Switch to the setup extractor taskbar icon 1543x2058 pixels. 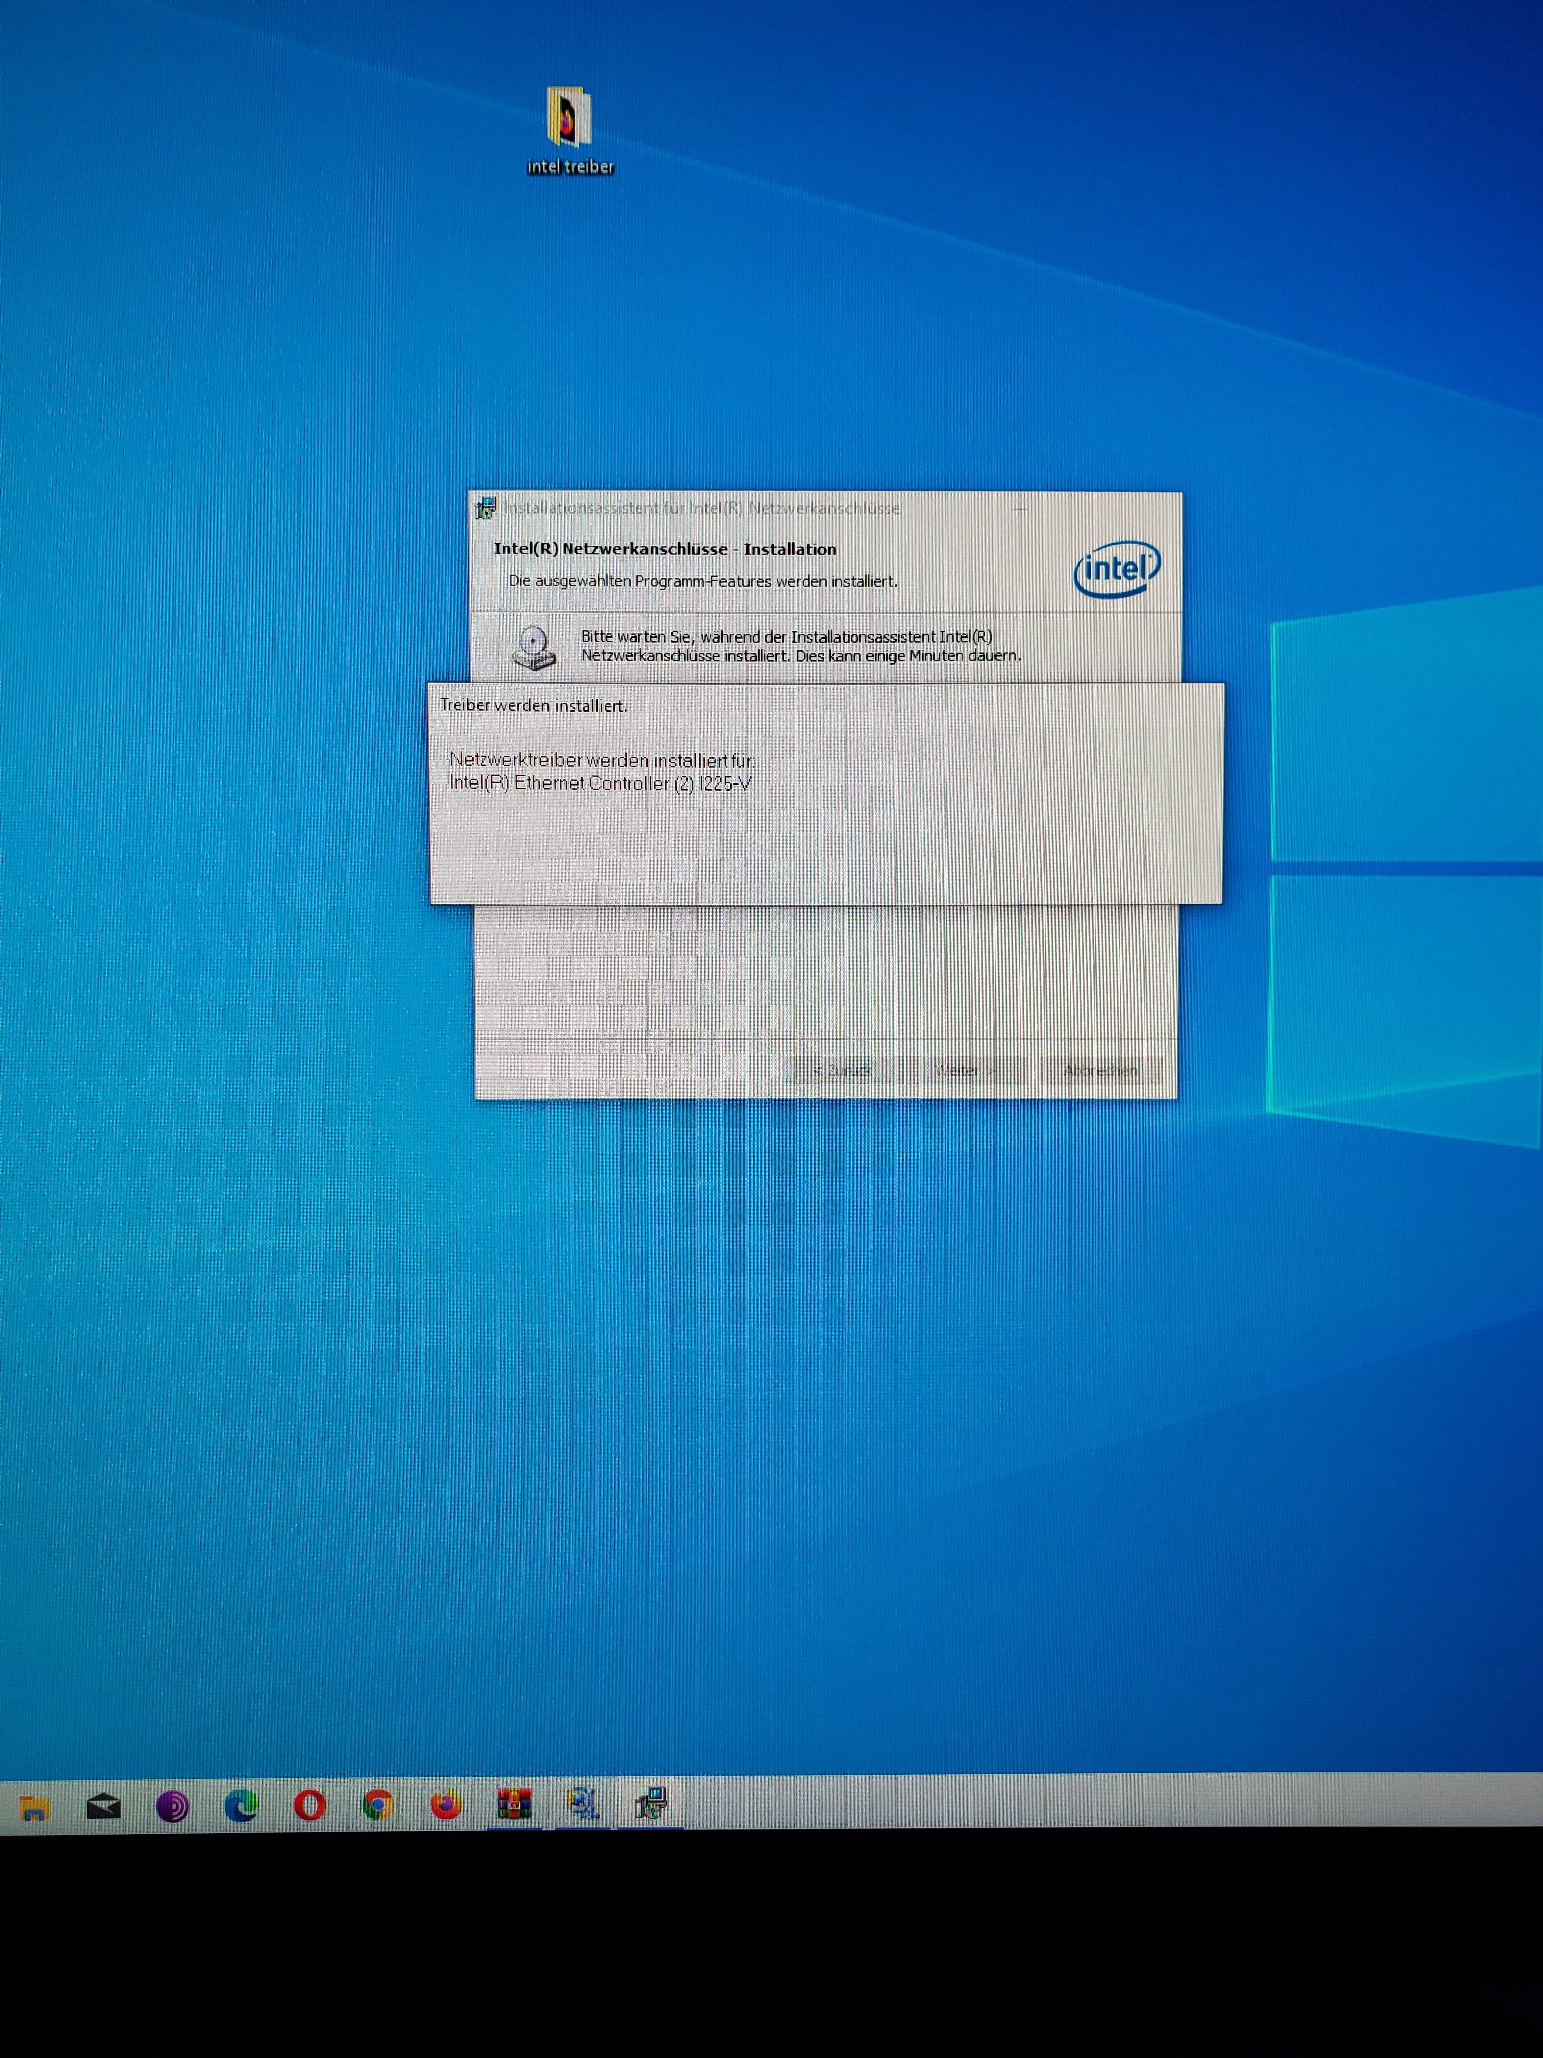pyautogui.click(x=583, y=1803)
